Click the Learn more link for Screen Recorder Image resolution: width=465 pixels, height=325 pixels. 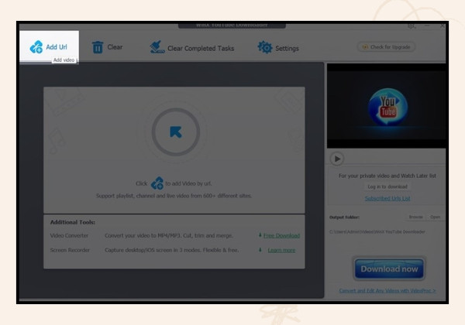(x=281, y=250)
